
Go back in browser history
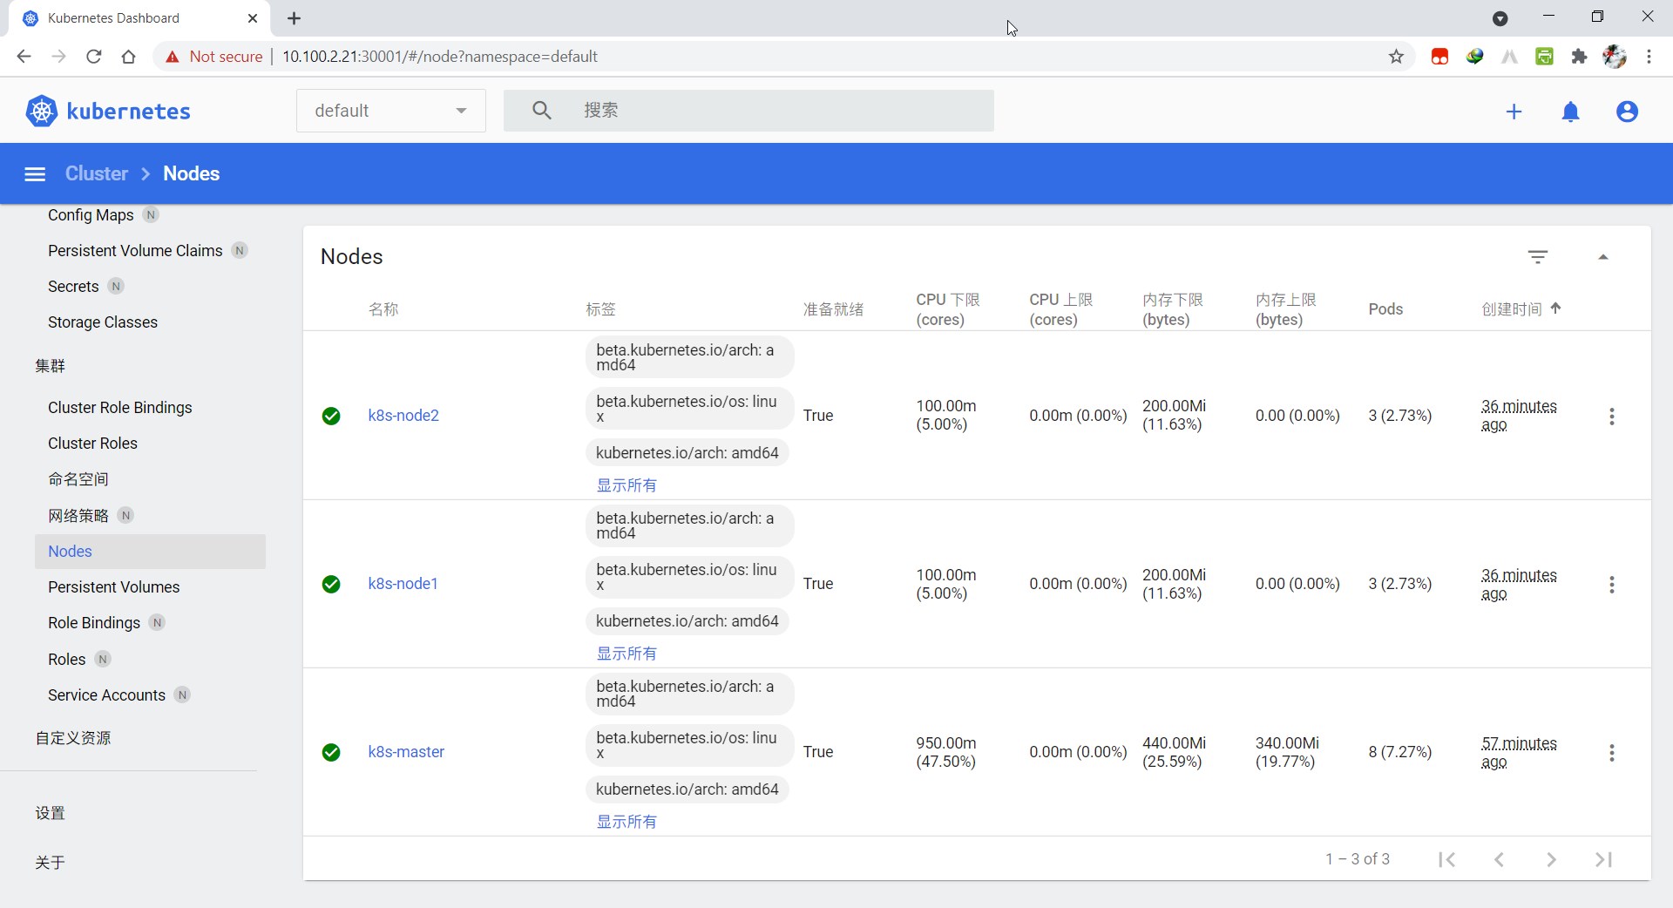[24, 57]
